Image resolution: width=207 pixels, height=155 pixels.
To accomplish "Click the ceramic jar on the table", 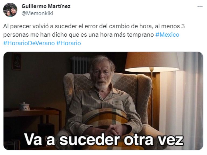I will (25, 107).
